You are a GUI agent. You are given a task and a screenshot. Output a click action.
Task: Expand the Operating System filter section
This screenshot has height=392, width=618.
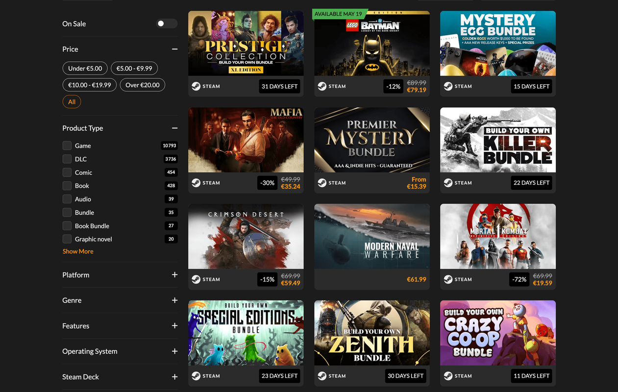point(174,351)
